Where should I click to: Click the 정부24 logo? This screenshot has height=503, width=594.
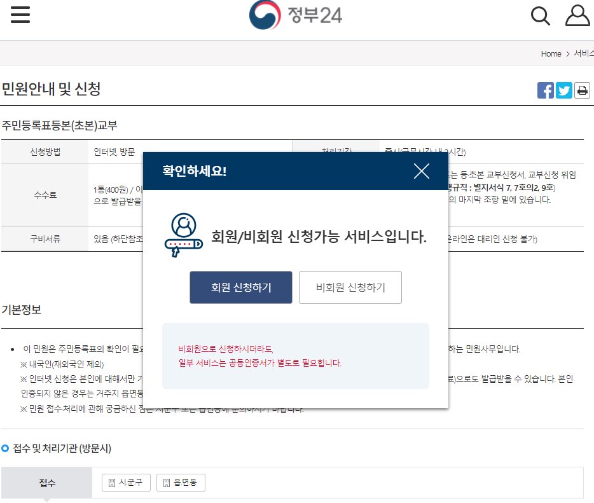coord(296,15)
